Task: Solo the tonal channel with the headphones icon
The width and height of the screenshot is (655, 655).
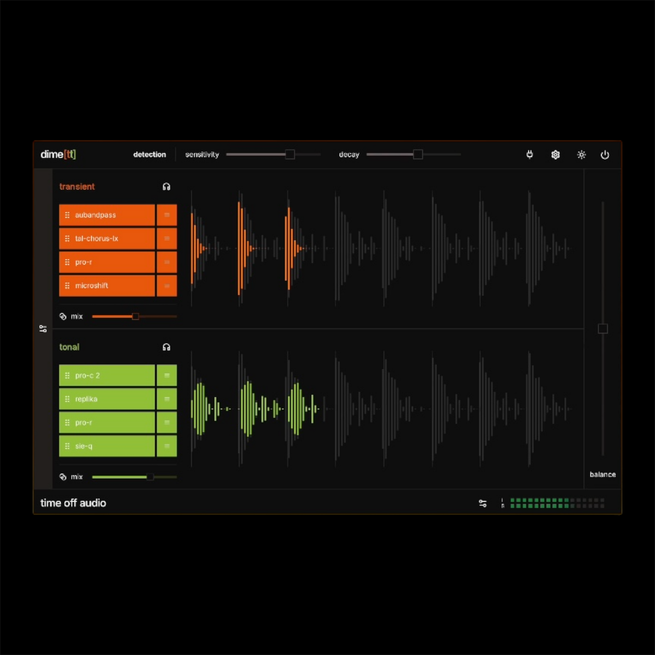Action: [166, 347]
